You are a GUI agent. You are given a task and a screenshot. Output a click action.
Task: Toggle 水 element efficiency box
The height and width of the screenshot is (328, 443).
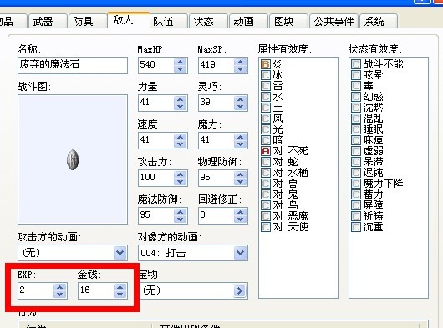pyautogui.click(x=266, y=97)
